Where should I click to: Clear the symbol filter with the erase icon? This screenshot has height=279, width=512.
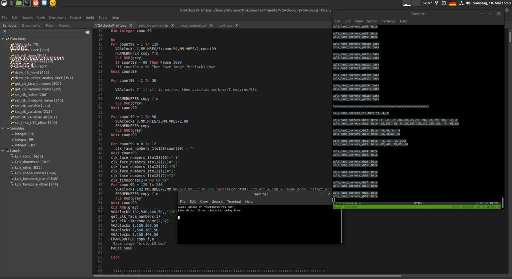[87, 32]
